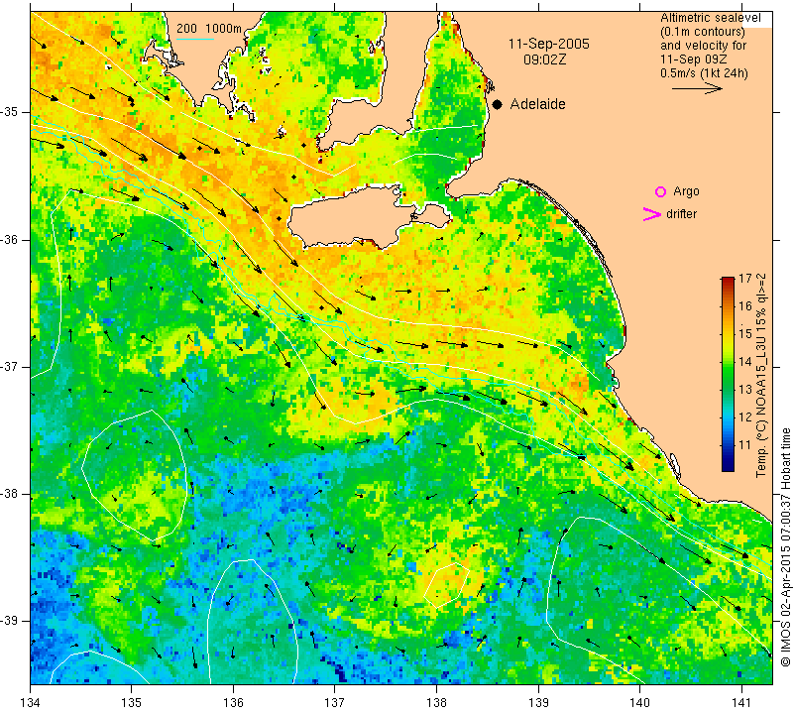The image size is (793, 714).
Task: Click the 136 longitude axis label
Action: [233, 702]
